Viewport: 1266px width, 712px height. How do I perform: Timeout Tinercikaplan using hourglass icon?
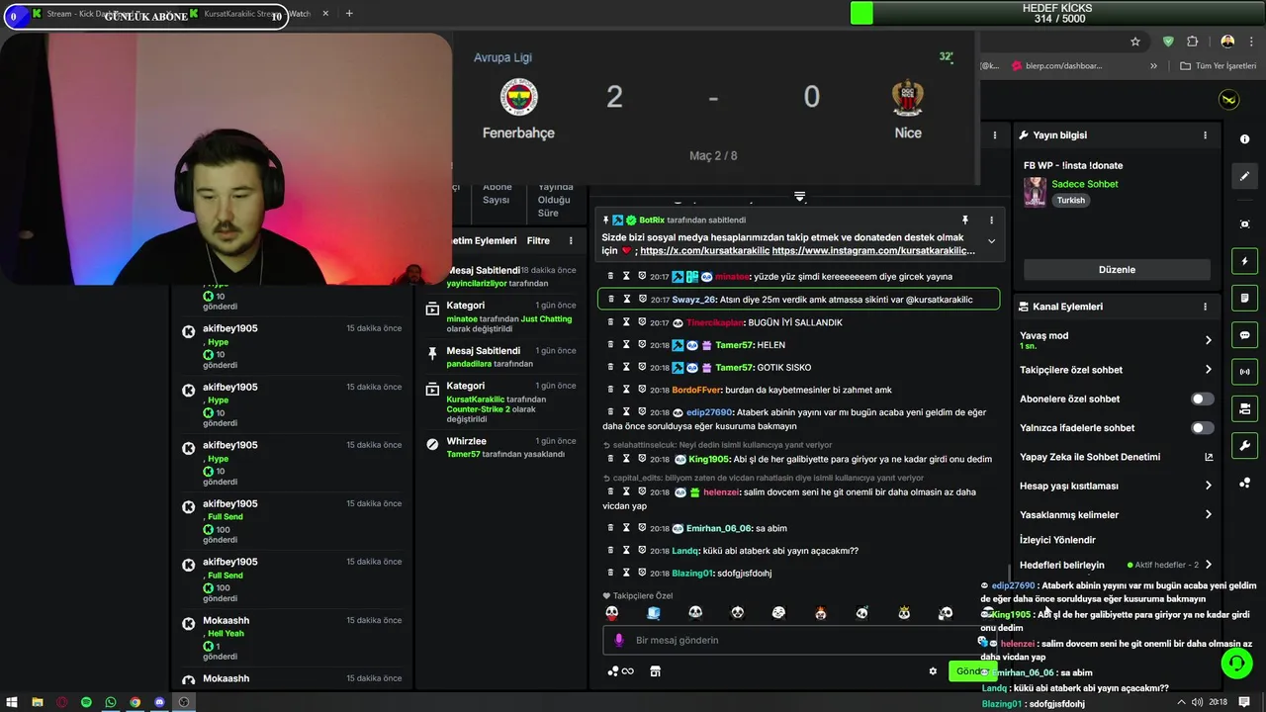pos(626,321)
